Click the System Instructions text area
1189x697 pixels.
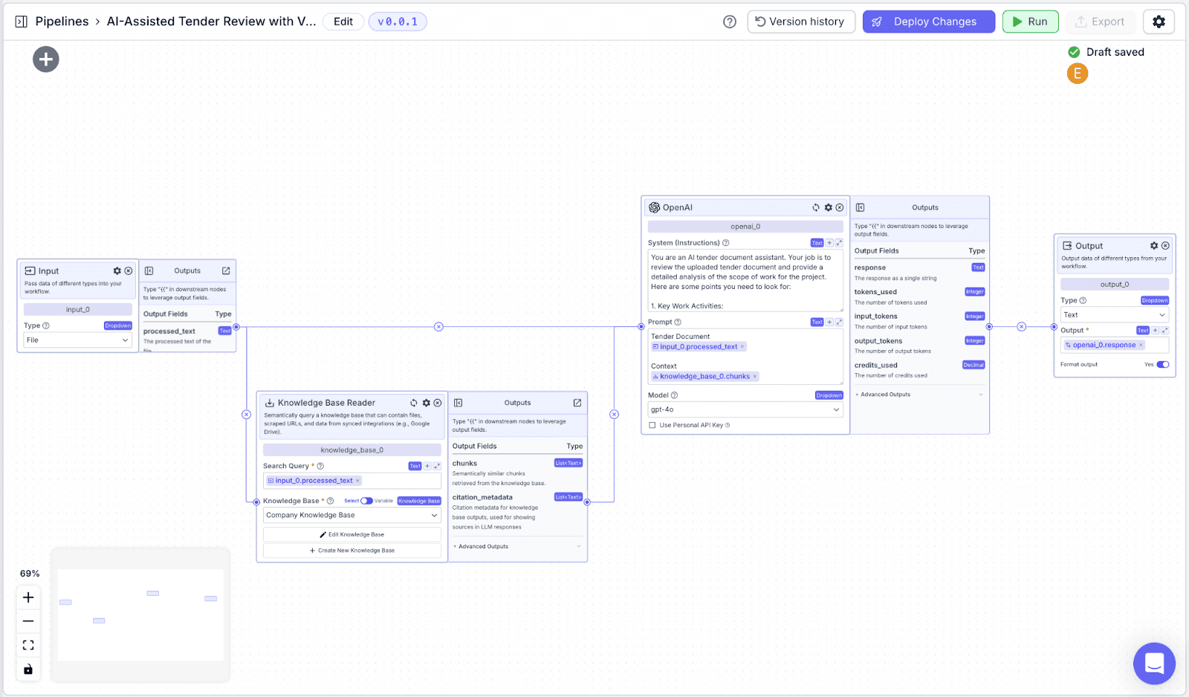tap(745, 281)
